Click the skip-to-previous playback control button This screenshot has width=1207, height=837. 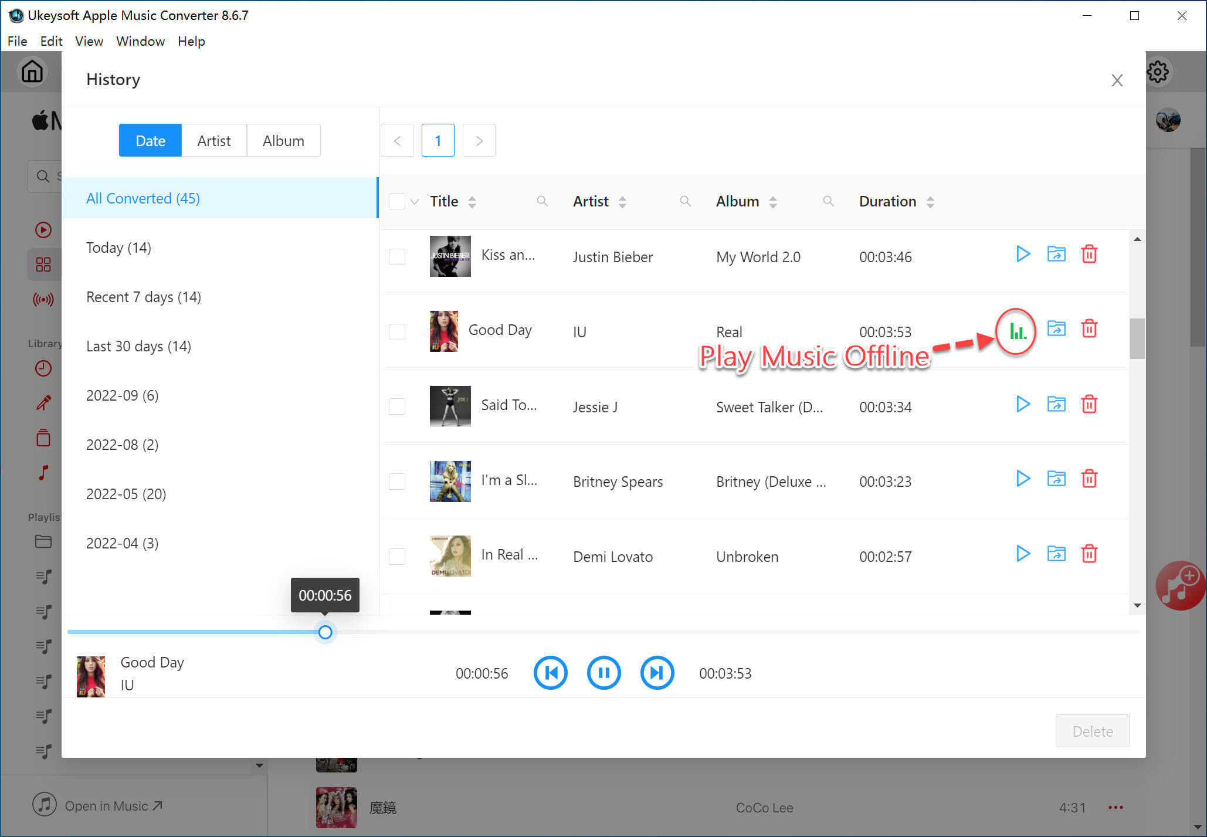point(551,673)
